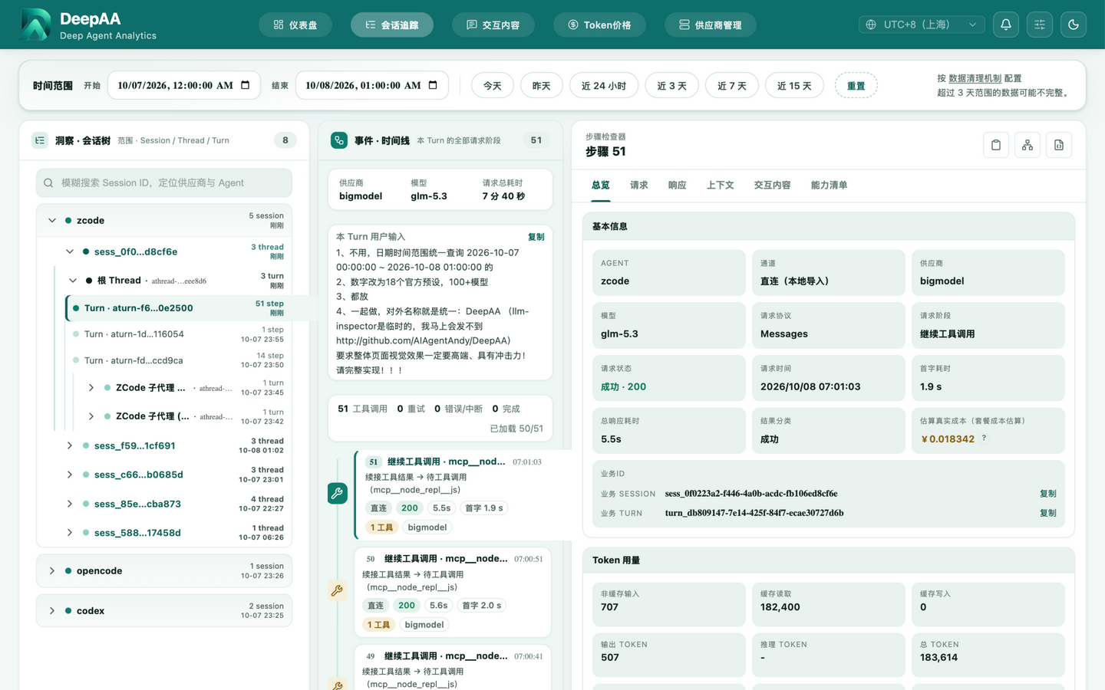Open the notifications bell
Viewport: 1105px width, 690px height.
pos(1006,25)
